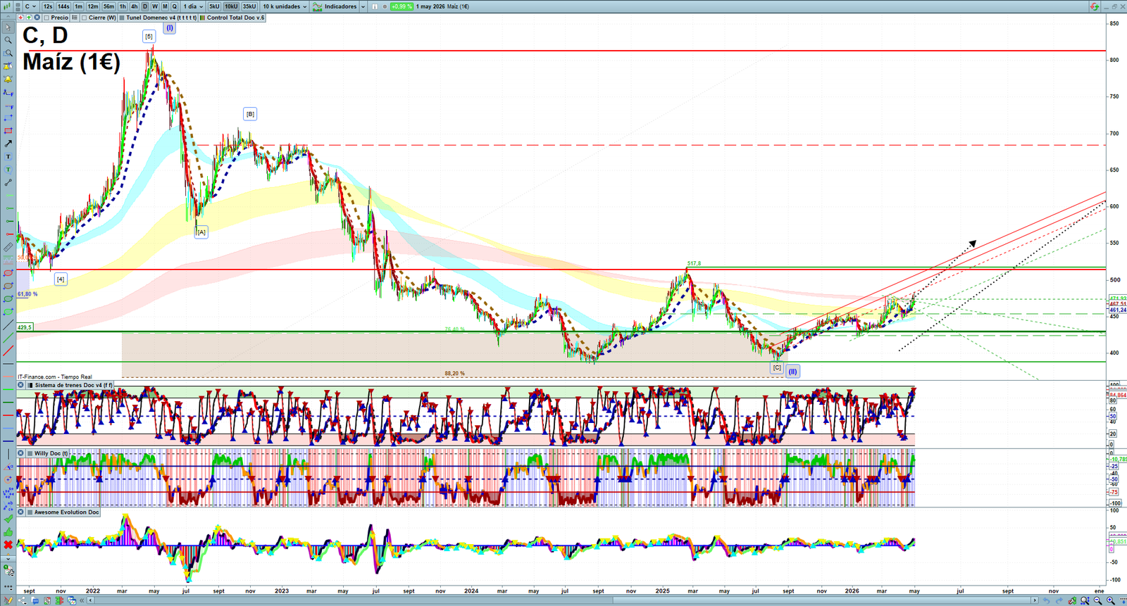Image resolution: width=1127 pixels, height=606 pixels.
Task: Toggle the Tunel Domenec v4 indicator square
Action: click(x=122, y=18)
